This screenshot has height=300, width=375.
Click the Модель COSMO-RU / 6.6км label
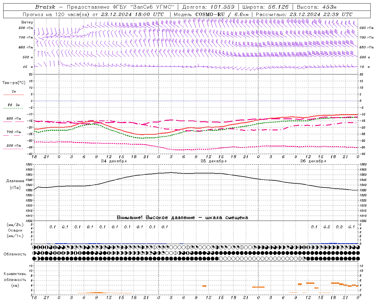pos(211,14)
